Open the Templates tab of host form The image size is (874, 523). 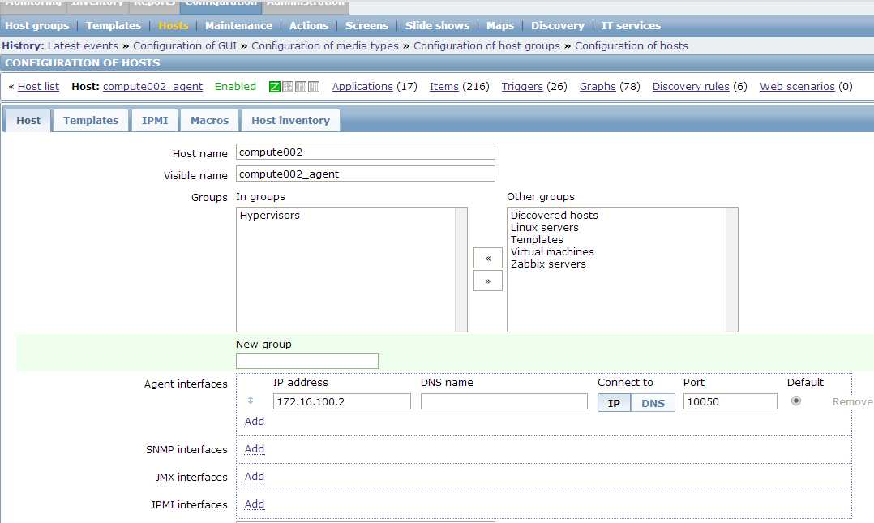point(91,121)
